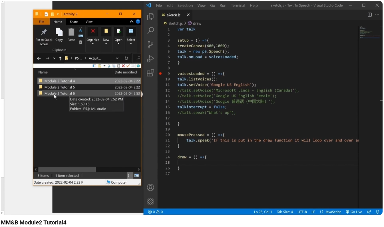This screenshot has height=227, width=384.
Task: Open Source Control in the activity bar
Action: 150,44
